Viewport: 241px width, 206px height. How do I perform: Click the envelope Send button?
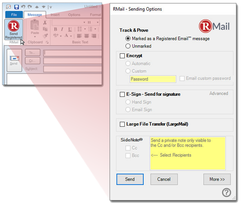pyautogui.click(x=14, y=60)
